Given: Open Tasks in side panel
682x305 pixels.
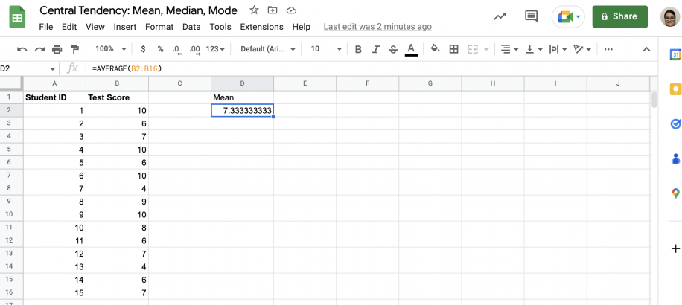Looking at the screenshot, I should point(675,124).
